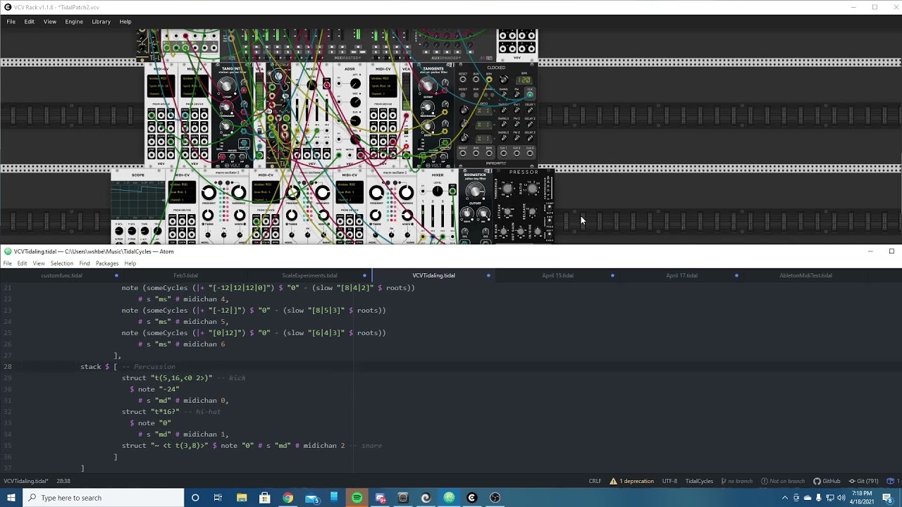Viewport: 902px width, 507px height.
Task: Click line number 28 in the Atom gutter
Action: pyautogui.click(x=8, y=367)
